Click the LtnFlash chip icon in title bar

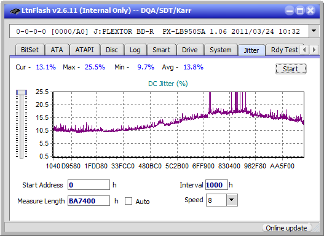pos(15,10)
